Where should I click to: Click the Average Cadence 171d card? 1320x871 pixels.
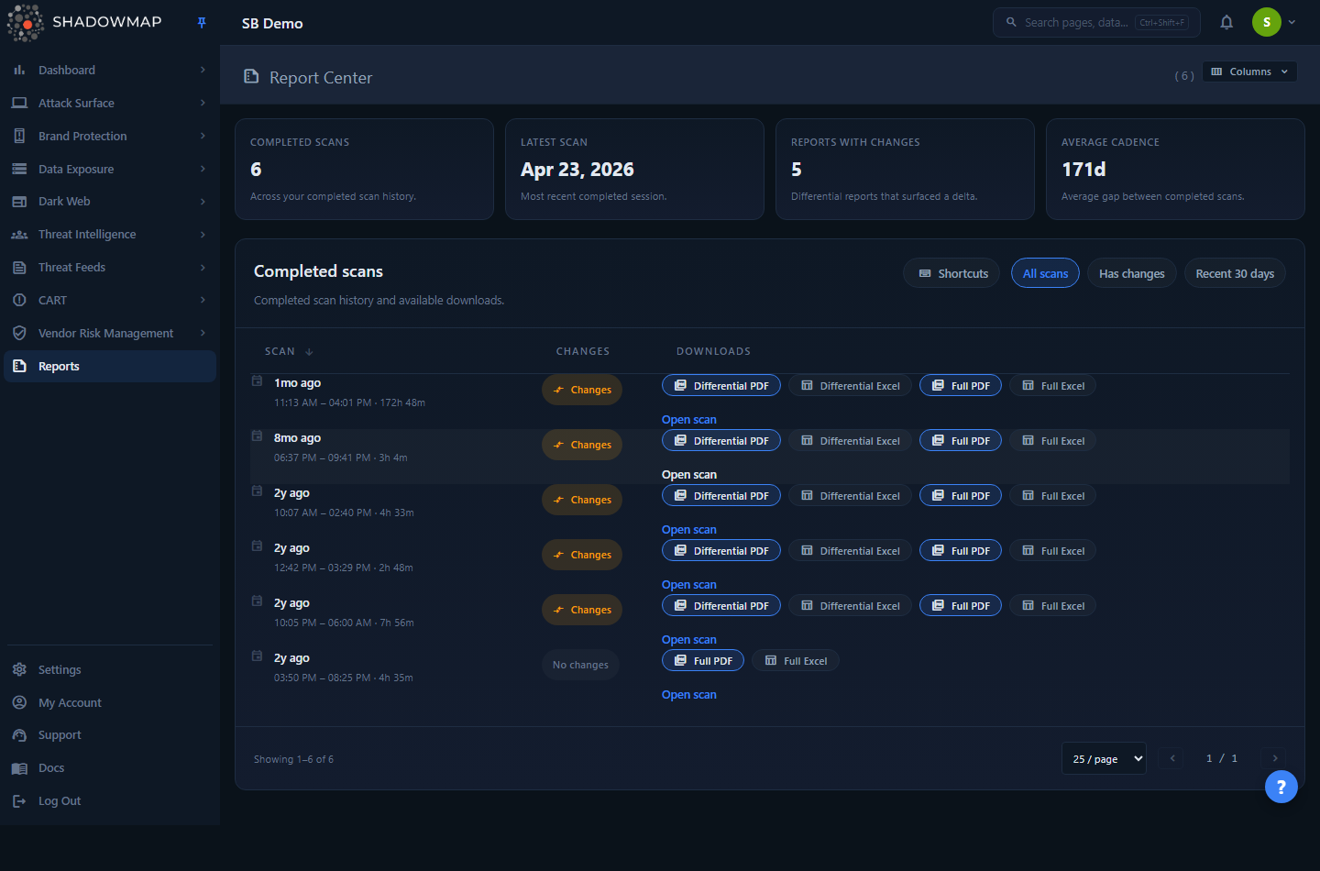1175,169
